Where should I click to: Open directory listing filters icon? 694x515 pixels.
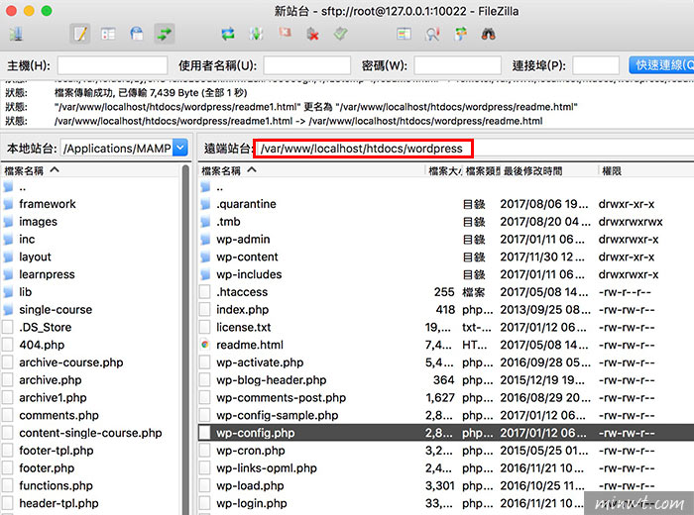404,34
